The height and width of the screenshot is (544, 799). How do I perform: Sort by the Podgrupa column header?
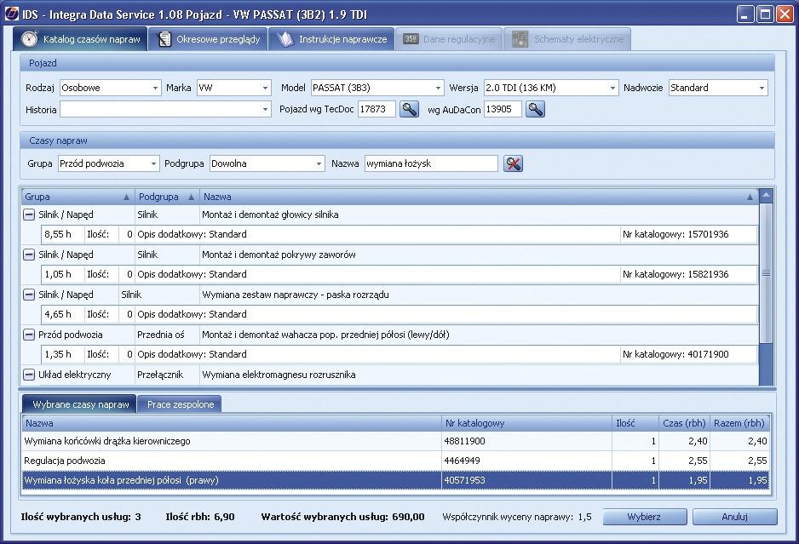tap(167, 197)
